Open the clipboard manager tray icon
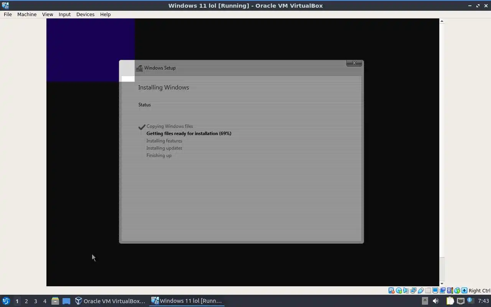Viewport: 491px width, 307px height. [x=450, y=301]
